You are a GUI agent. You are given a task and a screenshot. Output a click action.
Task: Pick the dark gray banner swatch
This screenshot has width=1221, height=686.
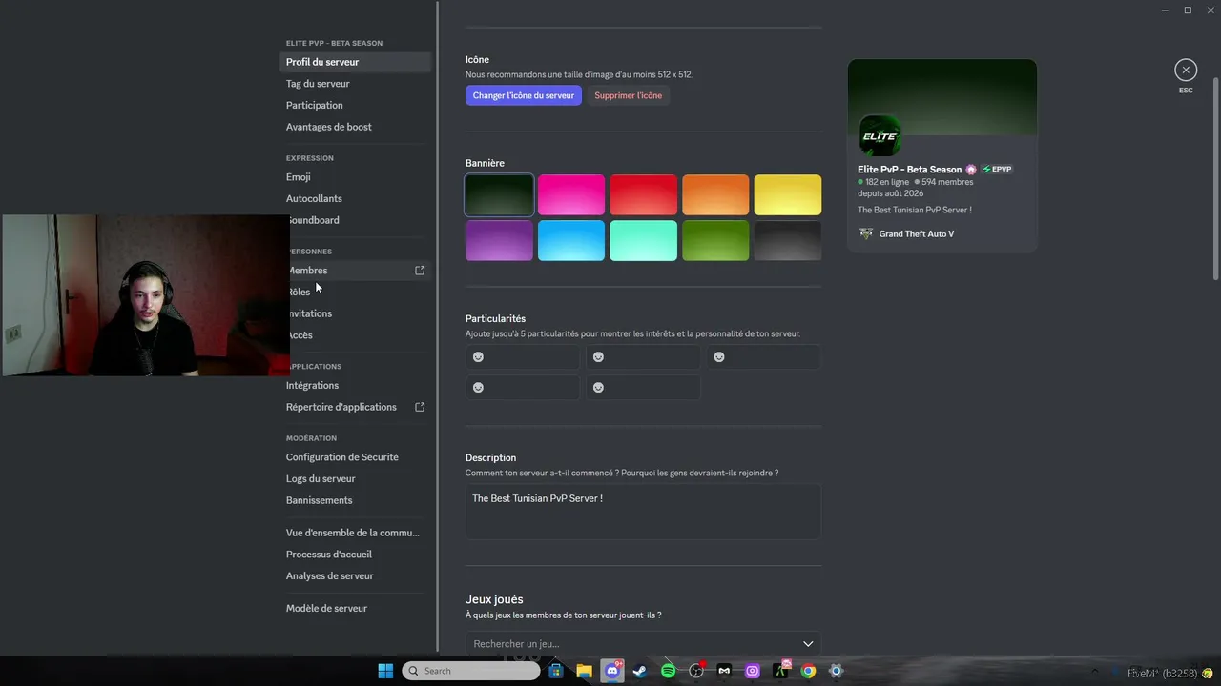788,240
